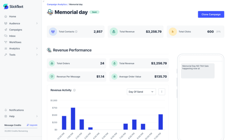
Task: Click the Total Clicks cursor icon
Action: (x=173, y=32)
